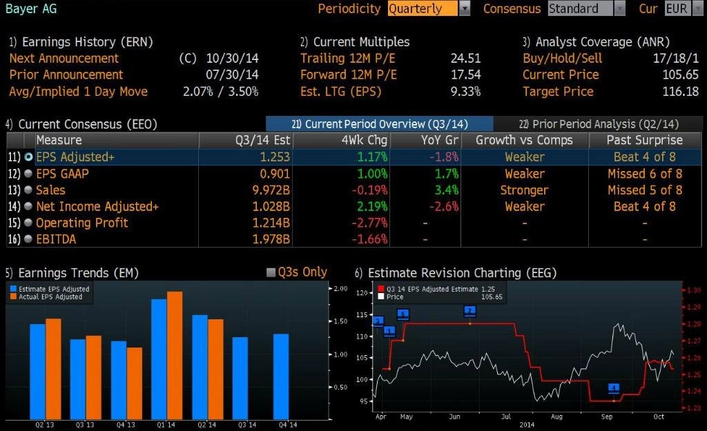Click Quarterly periodicity field

point(423,8)
